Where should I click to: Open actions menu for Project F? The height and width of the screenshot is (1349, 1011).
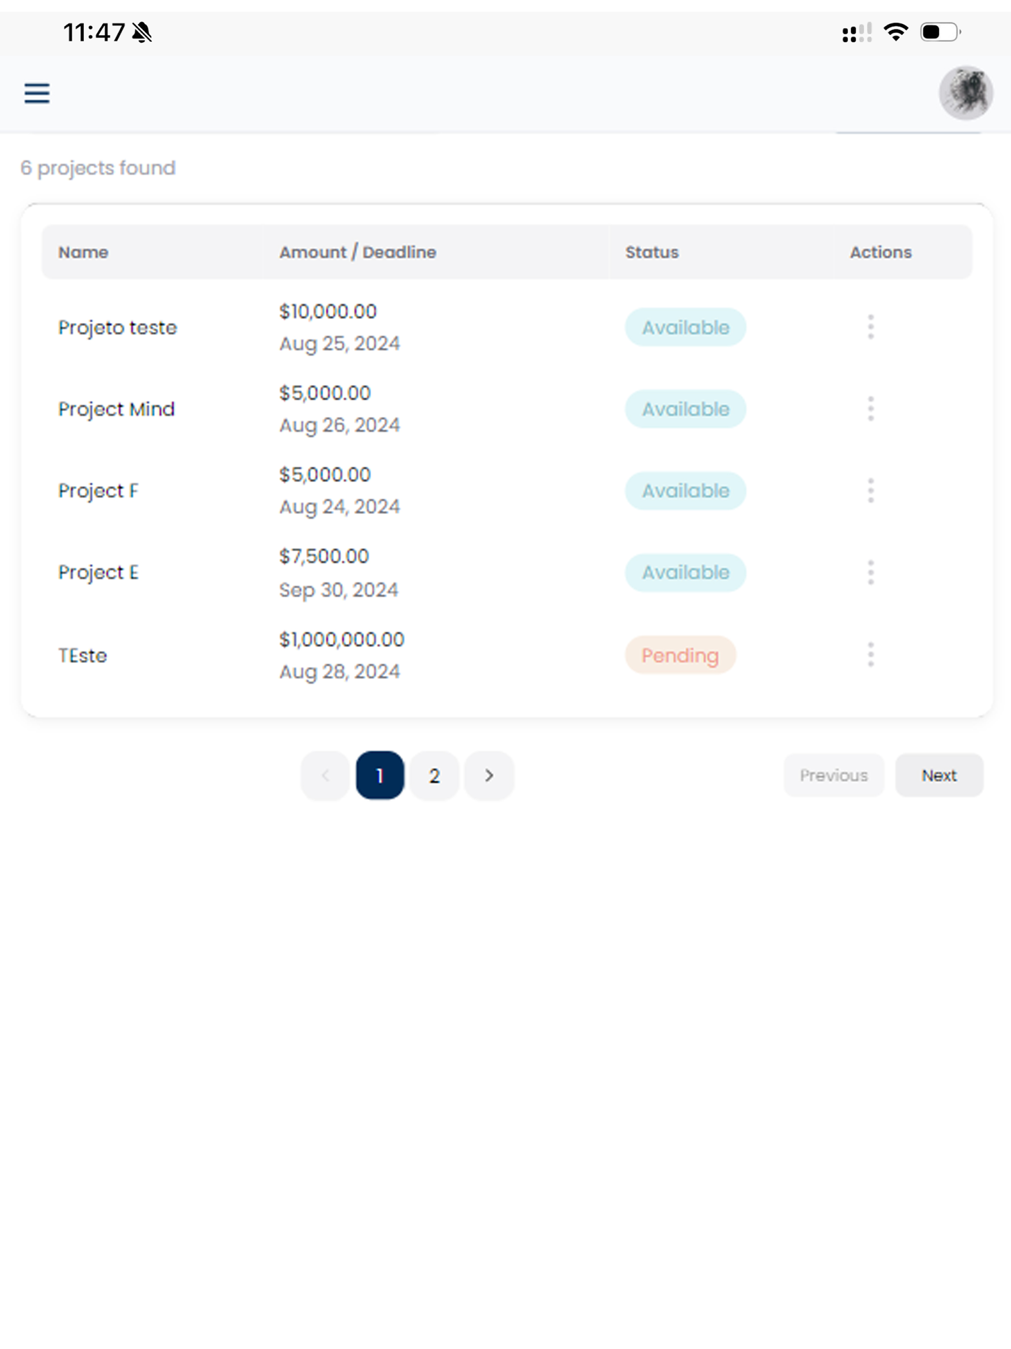(x=871, y=490)
